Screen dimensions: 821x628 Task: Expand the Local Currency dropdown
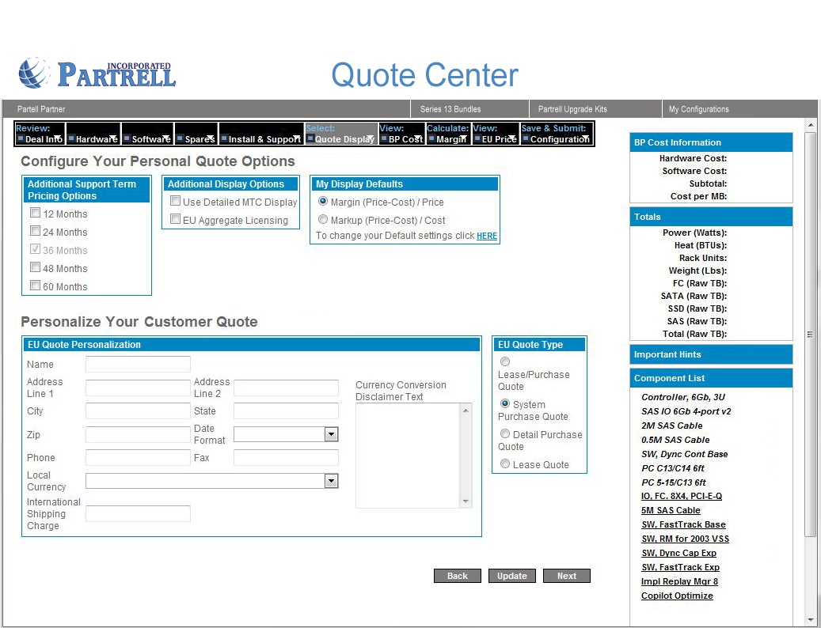coord(331,481)
